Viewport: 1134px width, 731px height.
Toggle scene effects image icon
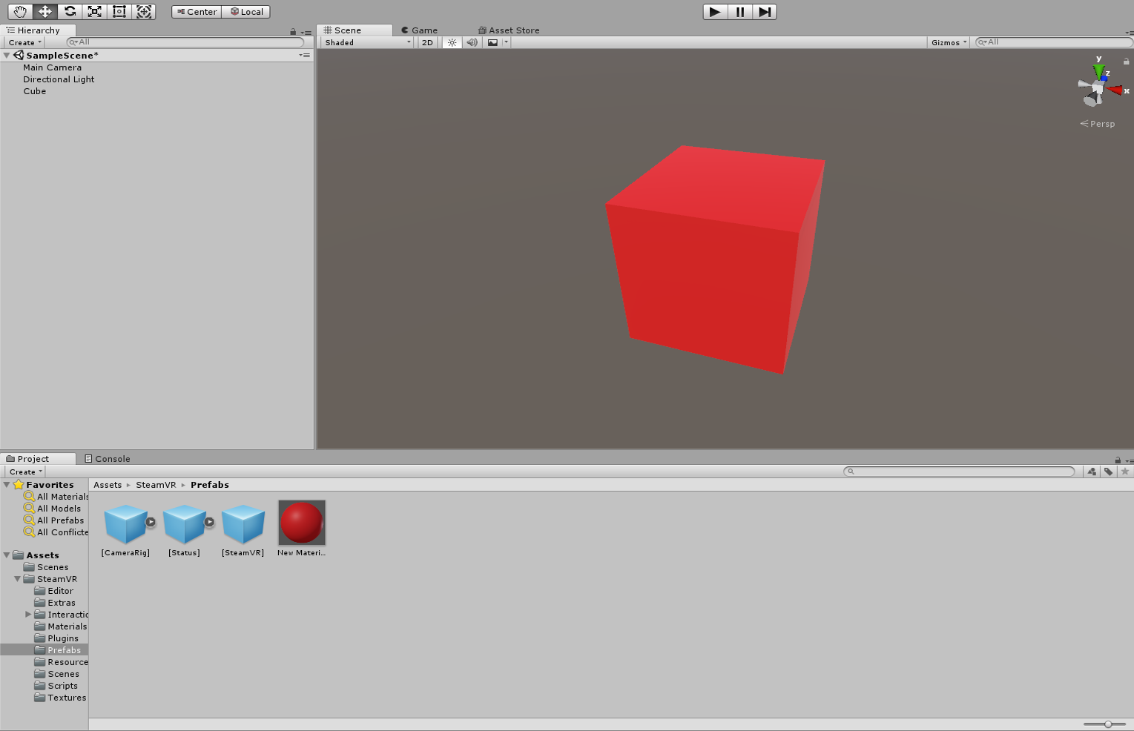point(492,42)
